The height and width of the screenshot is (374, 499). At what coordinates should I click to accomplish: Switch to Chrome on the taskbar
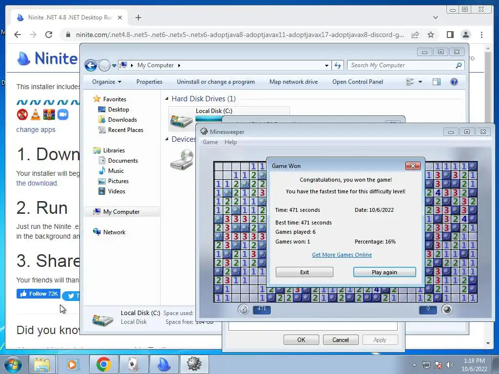click(x=103, y=364)
